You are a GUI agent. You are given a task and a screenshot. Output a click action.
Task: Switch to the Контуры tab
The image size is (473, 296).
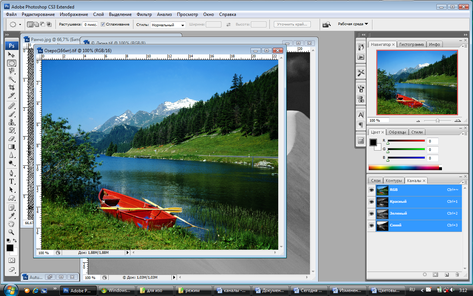[394, 181]
